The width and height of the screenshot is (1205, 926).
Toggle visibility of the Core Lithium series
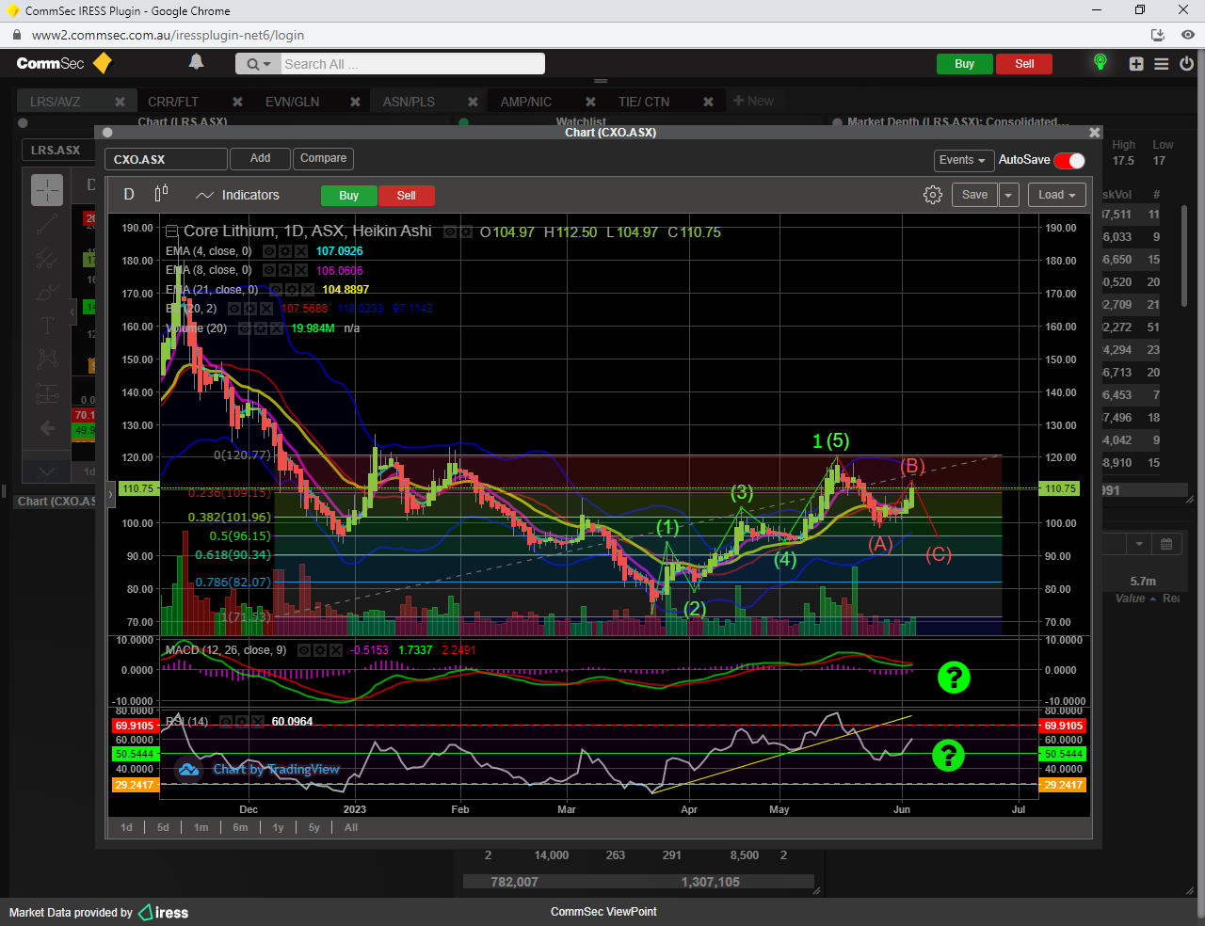(451, 231)
